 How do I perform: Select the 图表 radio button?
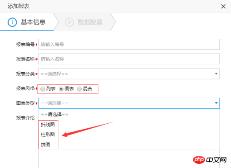61,89
